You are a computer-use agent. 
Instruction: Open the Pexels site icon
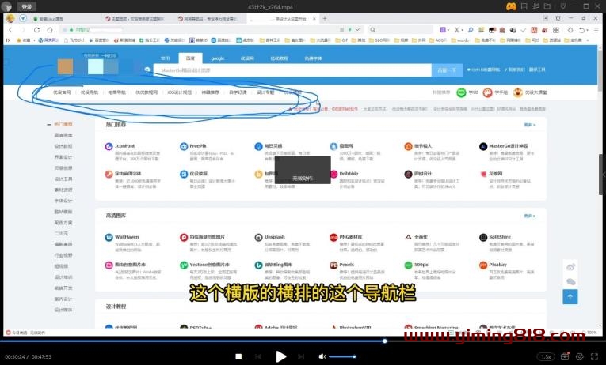point(333,265)
